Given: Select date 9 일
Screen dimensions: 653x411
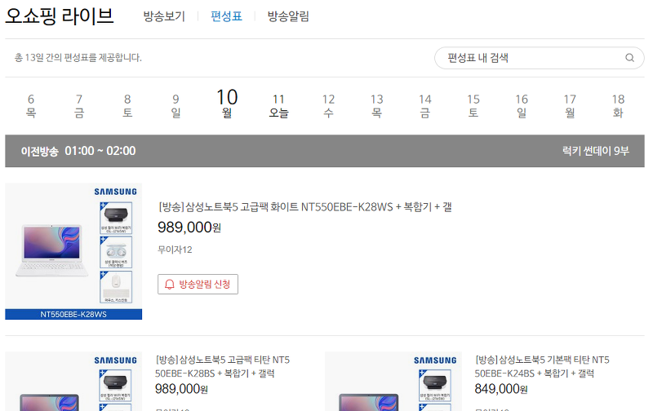Looking at the screenshot, I should (175, 106).
